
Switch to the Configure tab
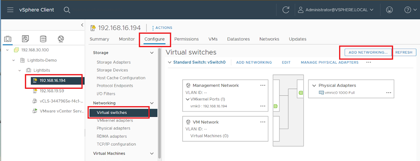(154, 39)
